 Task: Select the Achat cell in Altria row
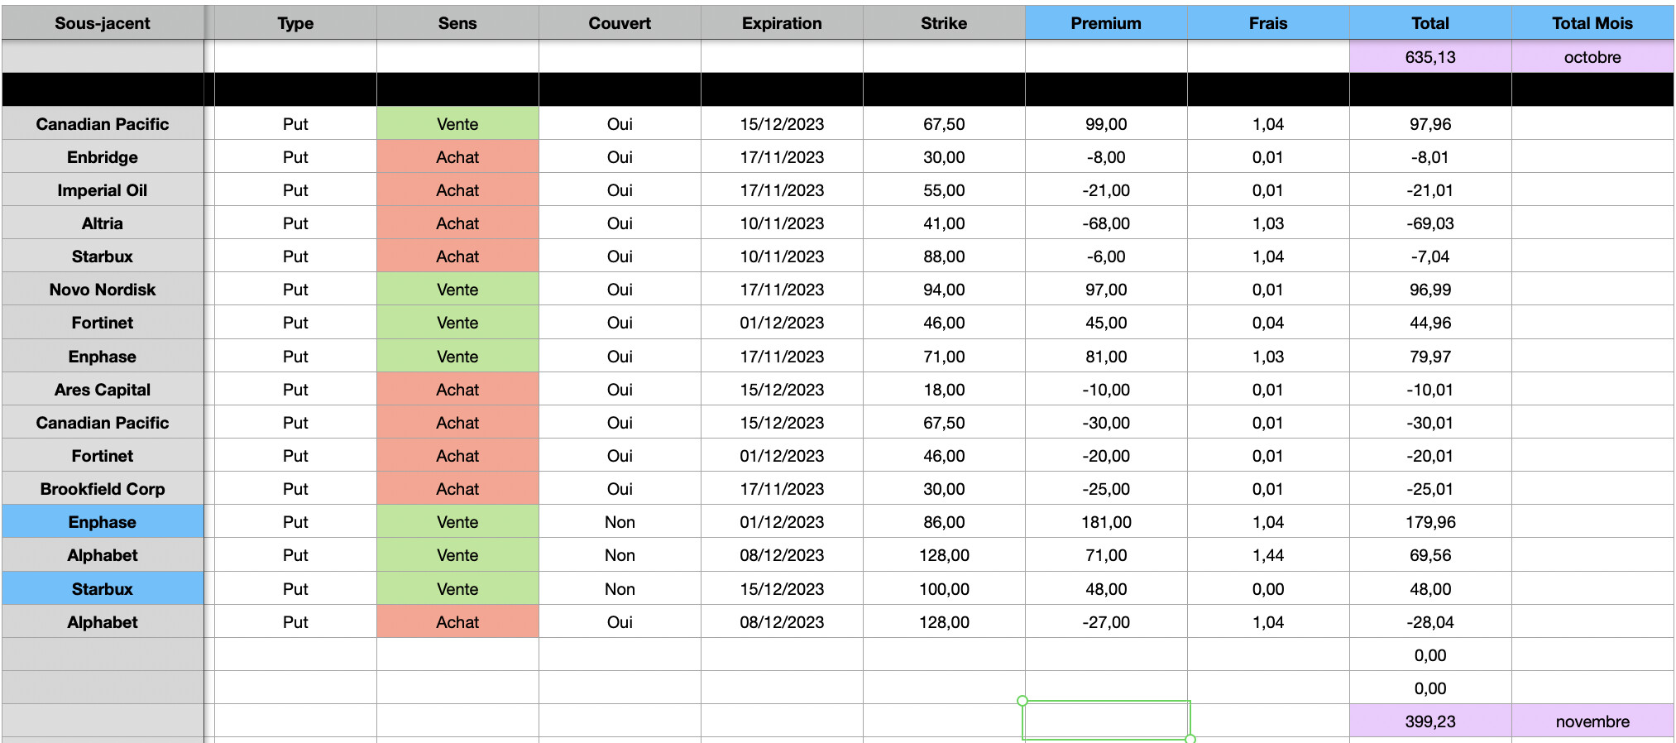point(457,223)
